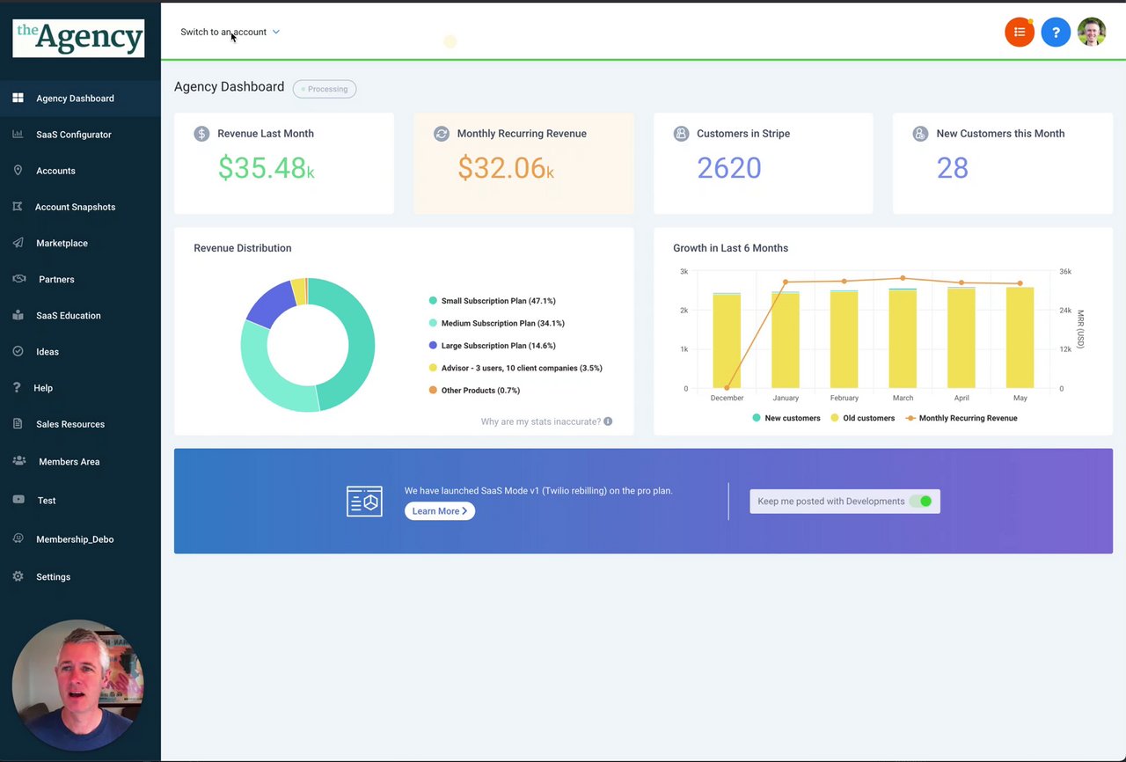Click Why are my stats inaccurate link
The height and width of the screenshot is (762, 1126).
(x=541, y=421)
